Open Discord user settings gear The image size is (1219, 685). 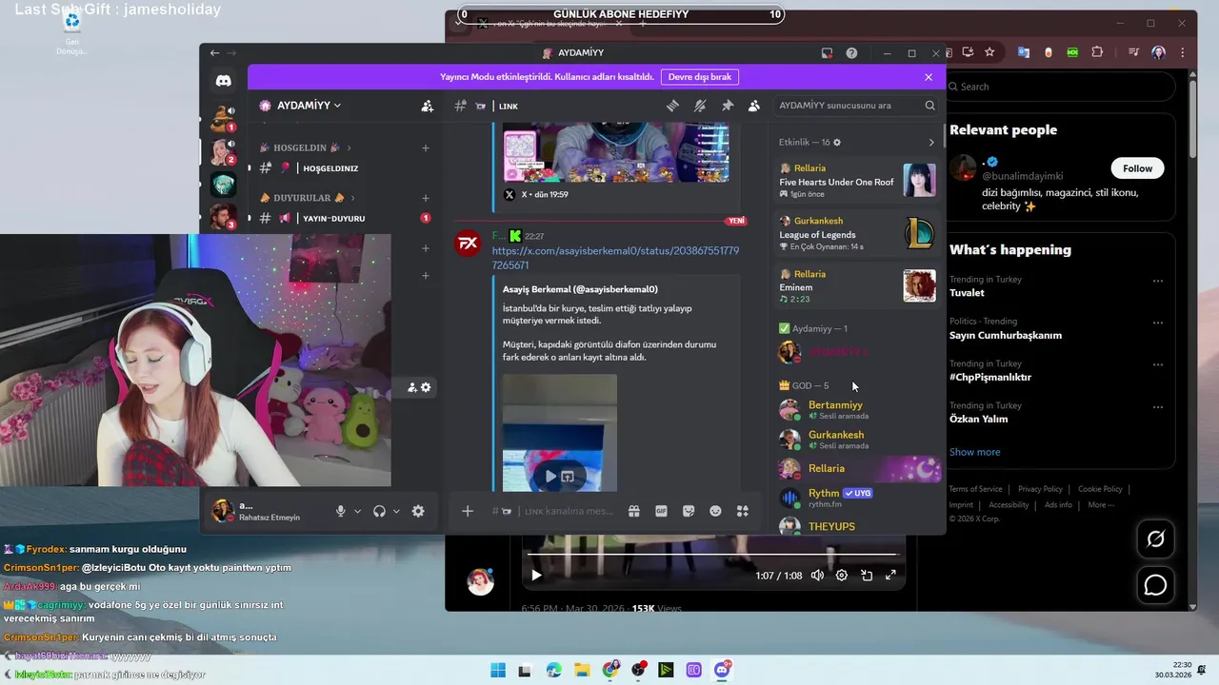[418, 511]
